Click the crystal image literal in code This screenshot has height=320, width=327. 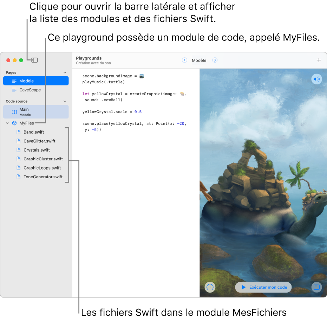click(x=182, y=94)
